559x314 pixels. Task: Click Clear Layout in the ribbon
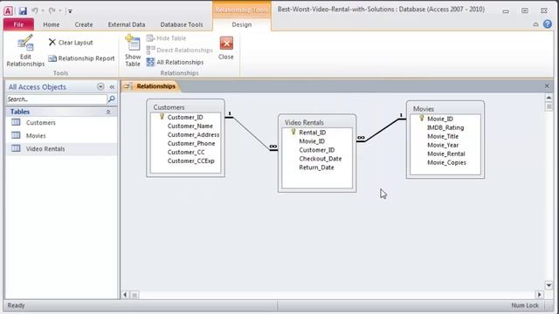click(x=71, y=43)
